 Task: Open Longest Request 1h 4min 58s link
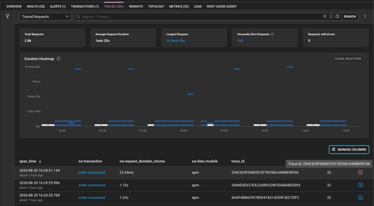tap(175, 41)
